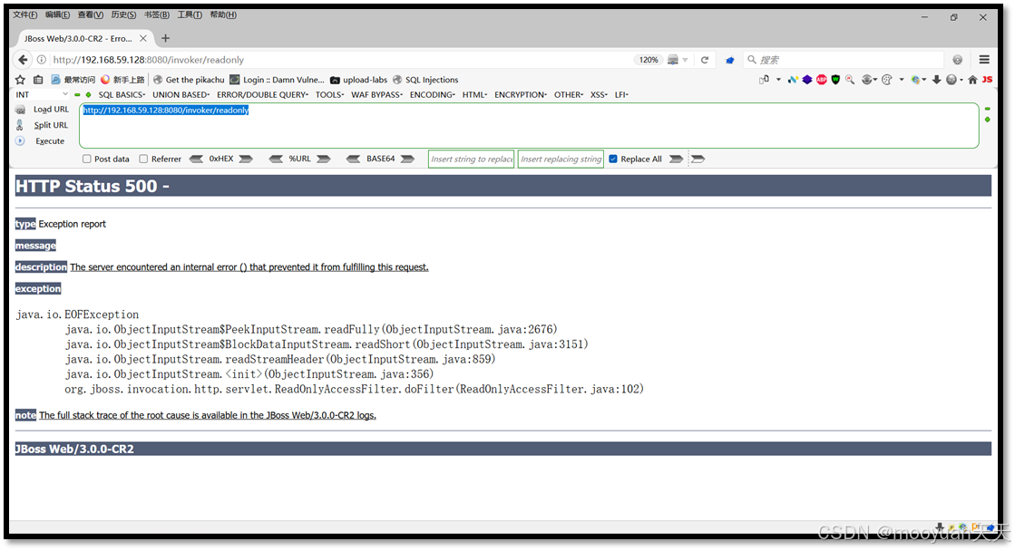Open Get the pikachu bookmark

(189, 80)
